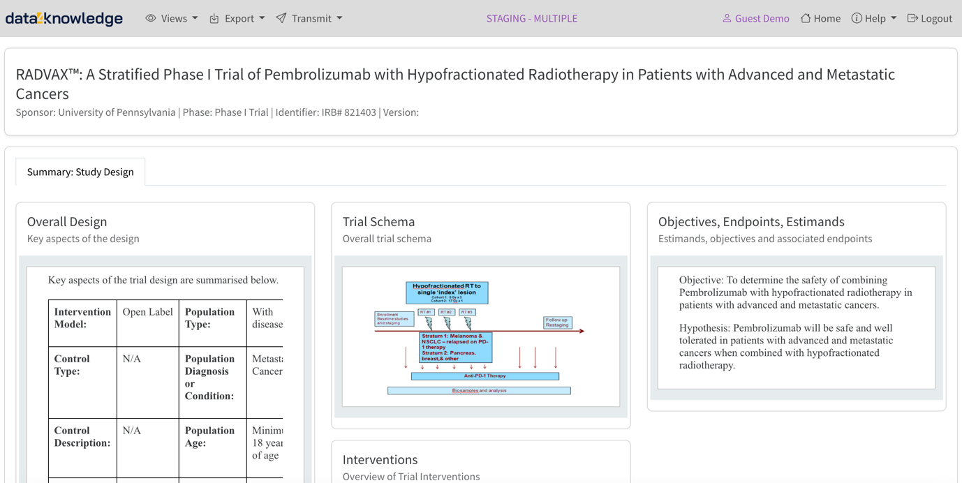Click the info circle icon beside Help
This screenshot has width=962, height=483.
pyautogui.click(x=857, y=18)
